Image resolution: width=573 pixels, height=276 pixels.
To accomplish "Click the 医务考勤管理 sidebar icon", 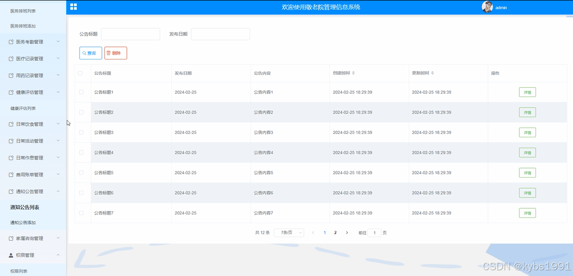I will pyautogui.click(x=11, y=42).
